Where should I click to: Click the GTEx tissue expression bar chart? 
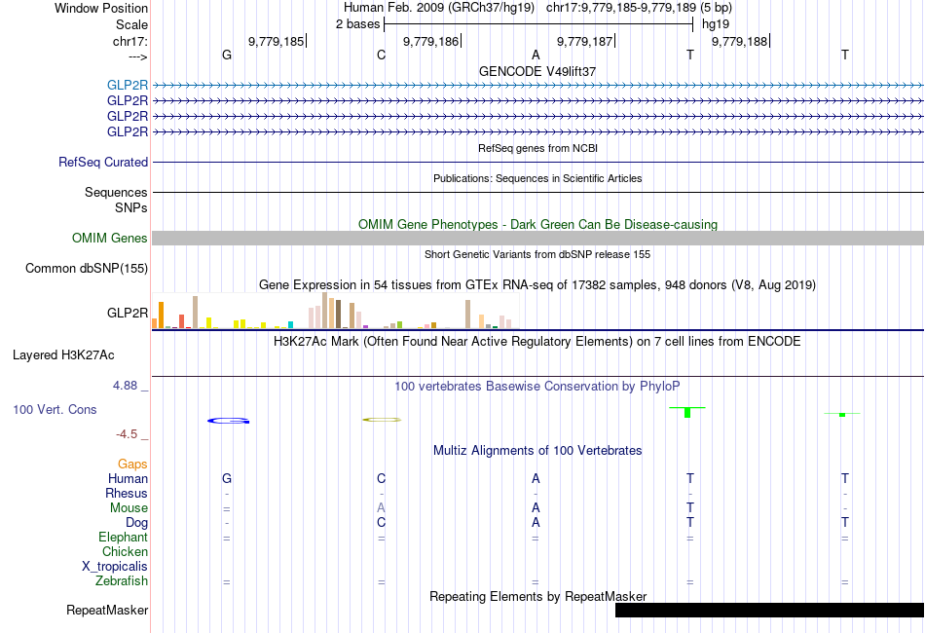pyautogui.click(x=335, y=311)
